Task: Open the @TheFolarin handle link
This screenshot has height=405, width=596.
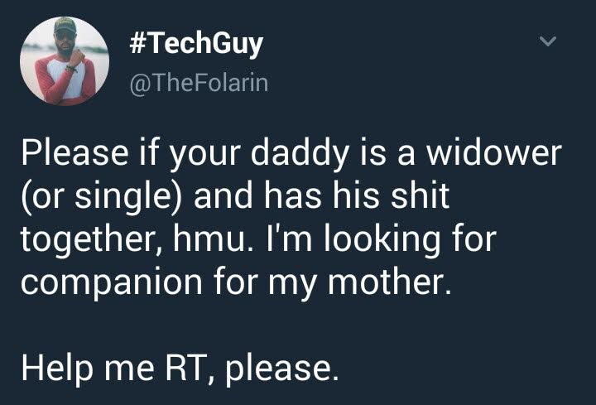Action: [x=199, y=84]
